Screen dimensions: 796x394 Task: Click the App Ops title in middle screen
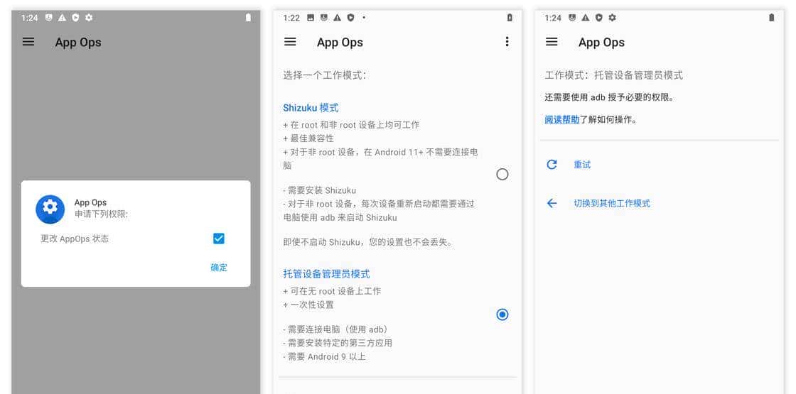[x=340, y=43]
